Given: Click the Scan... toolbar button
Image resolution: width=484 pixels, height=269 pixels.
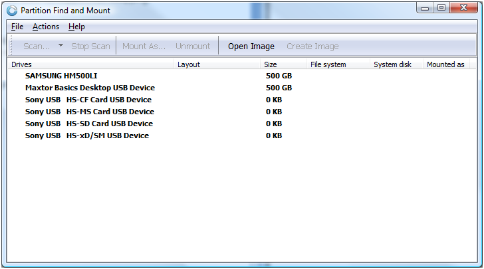Looking at the screenshot, I should (x=37, y=46).
